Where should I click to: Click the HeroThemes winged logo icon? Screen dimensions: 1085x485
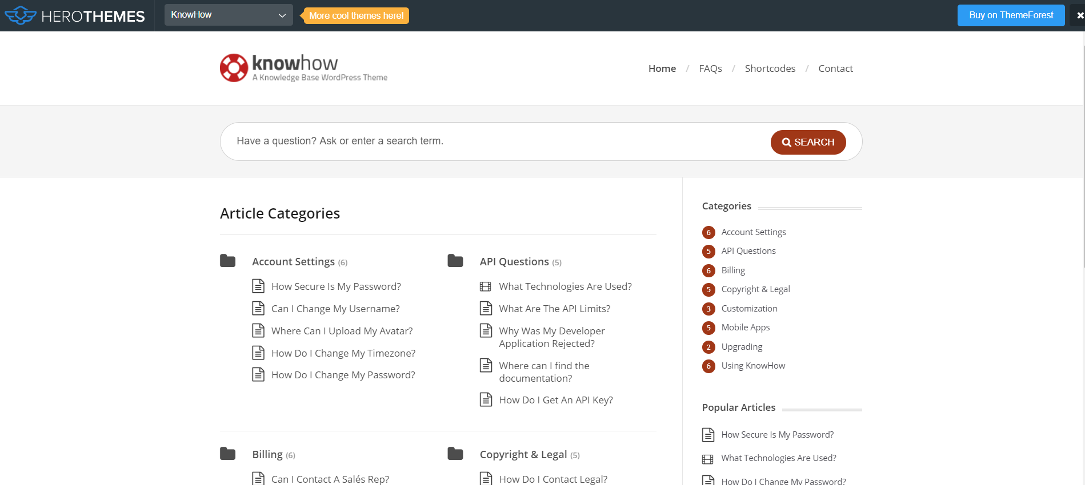(21, 15)
